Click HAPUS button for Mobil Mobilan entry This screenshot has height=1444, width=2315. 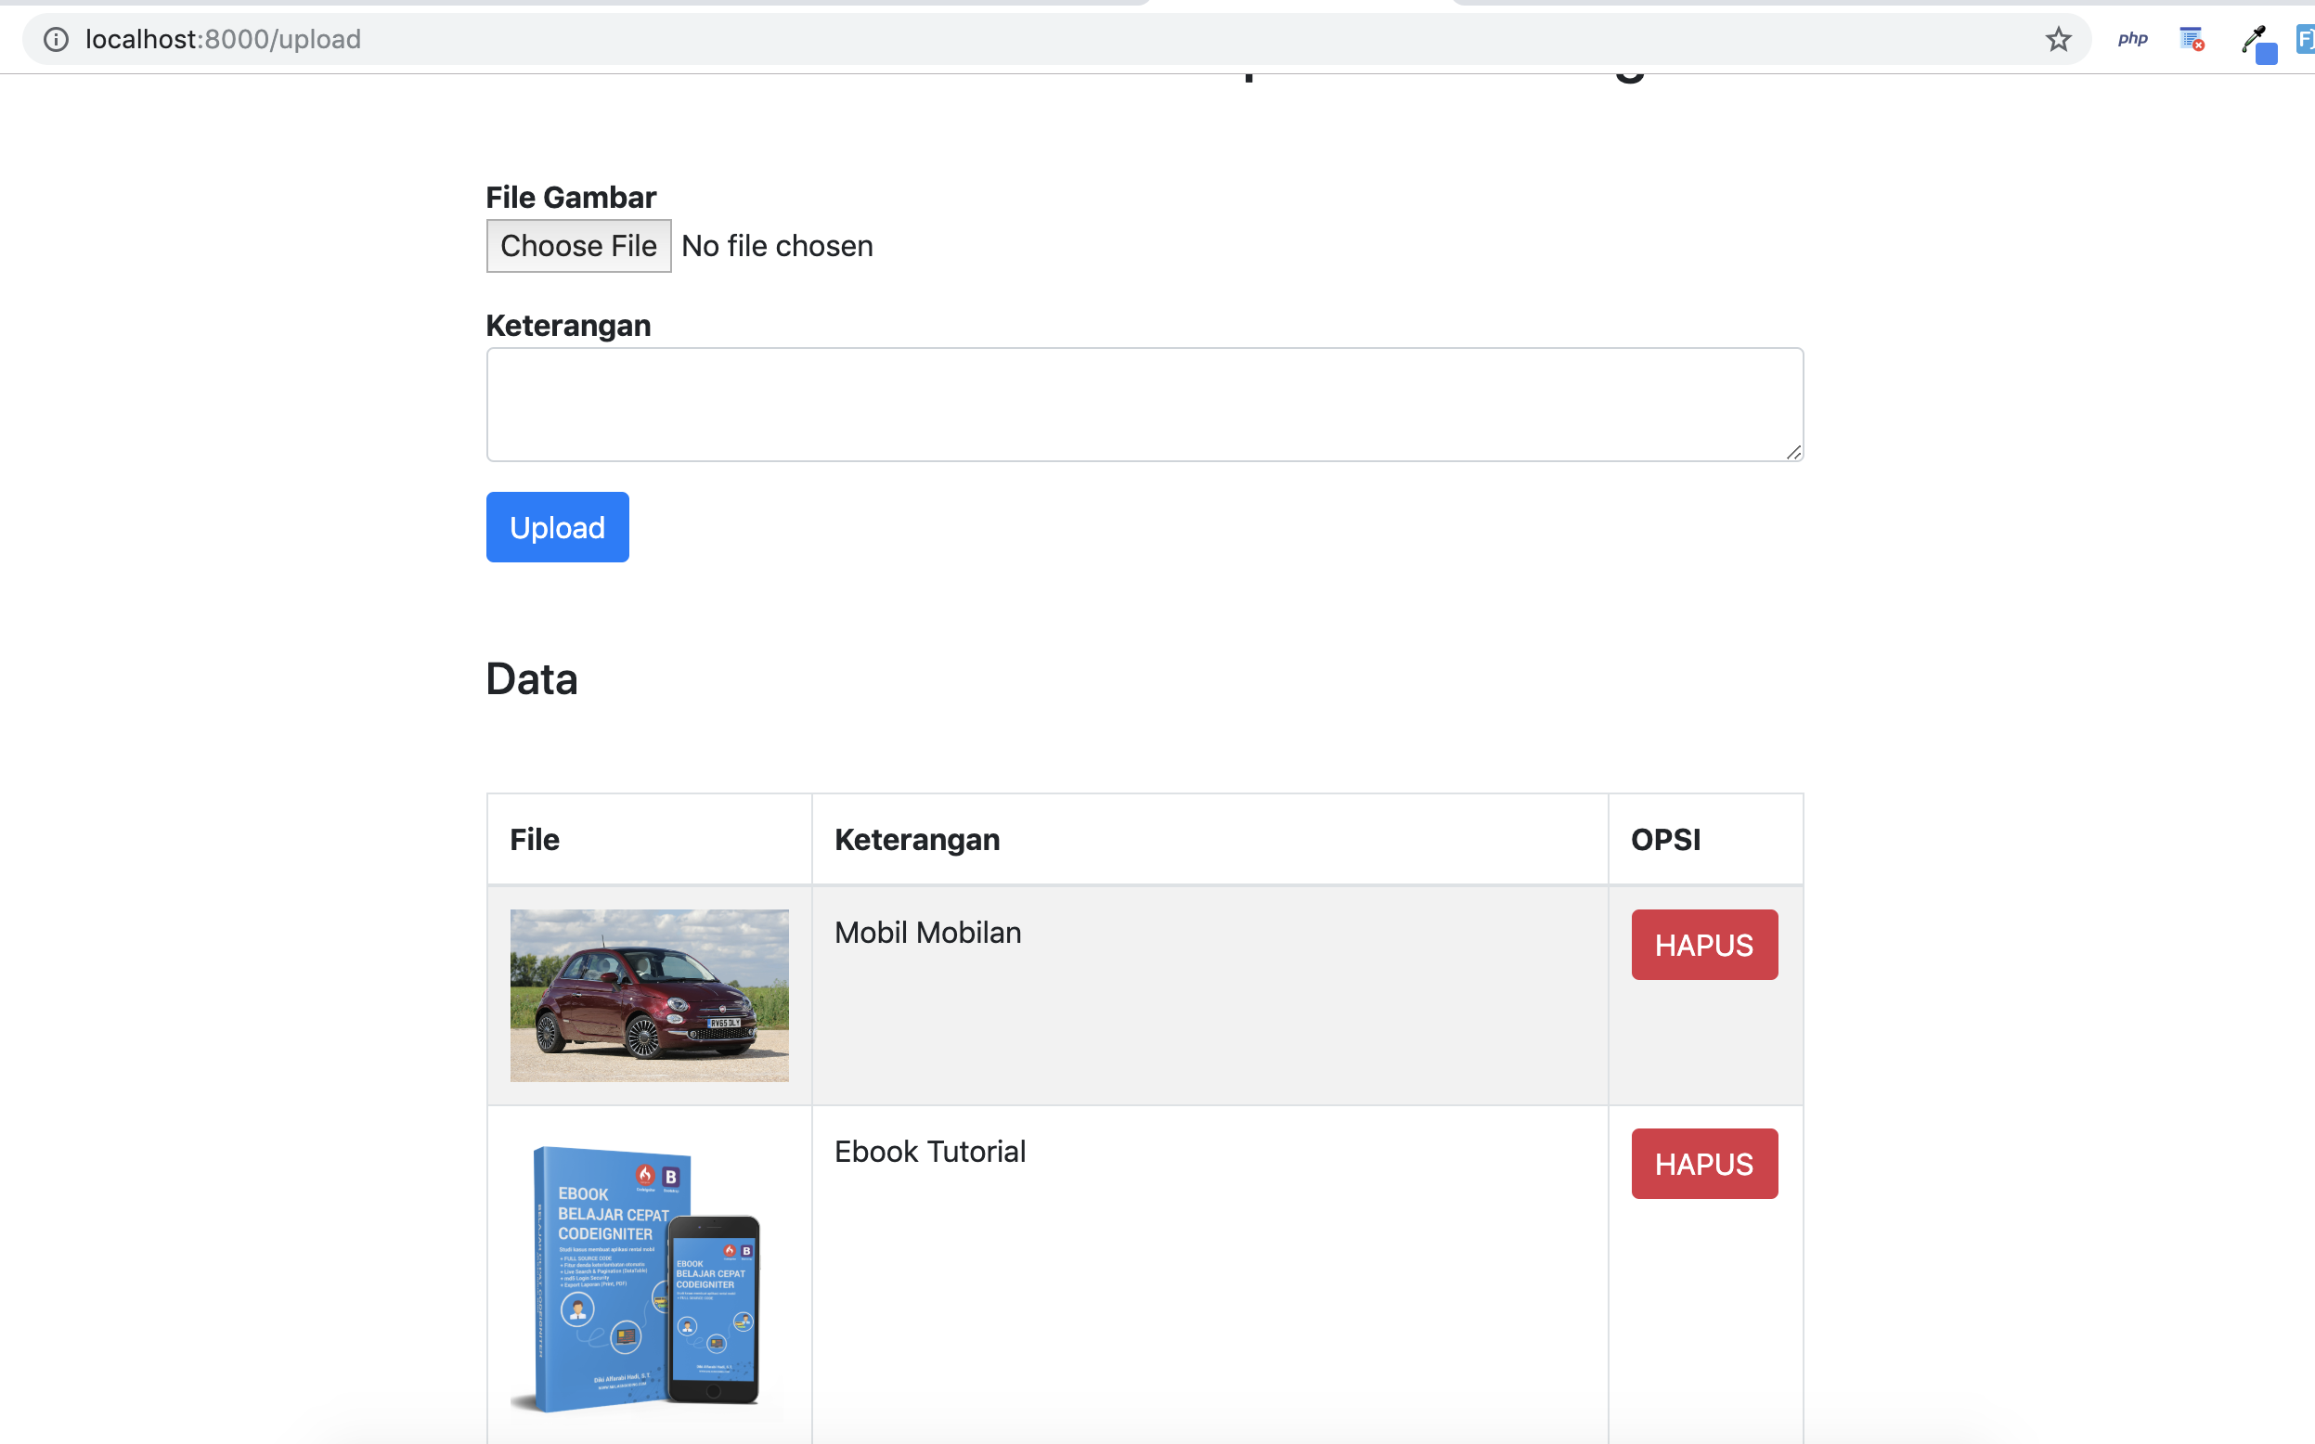point(1704,943)
